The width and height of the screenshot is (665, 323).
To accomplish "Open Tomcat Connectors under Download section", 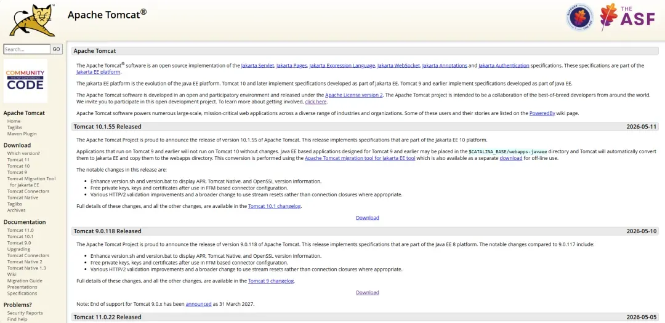I will [x=28, y=191].
